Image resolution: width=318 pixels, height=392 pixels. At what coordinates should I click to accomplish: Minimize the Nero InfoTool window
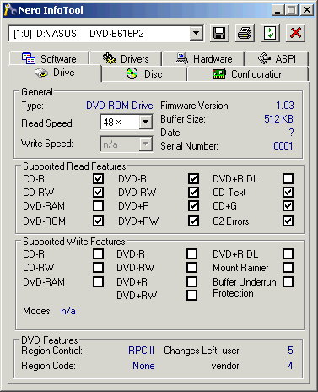coord(278,10)
